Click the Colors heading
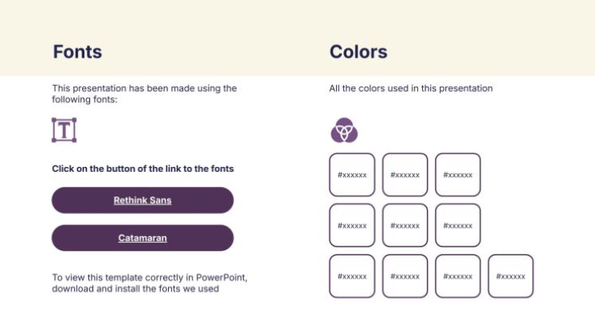 coord(358,52)
